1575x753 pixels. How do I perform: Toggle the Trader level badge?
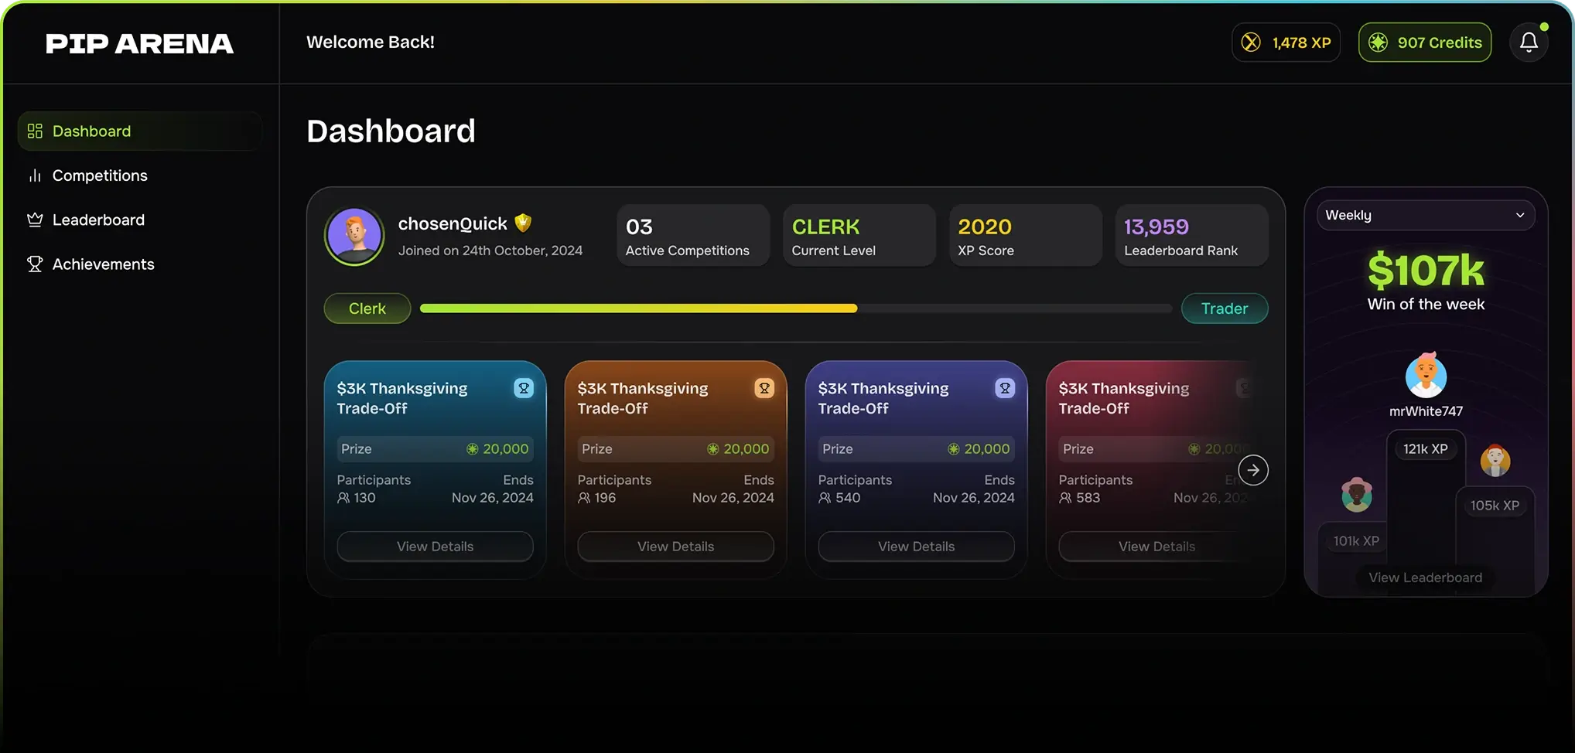[1225, 308]
